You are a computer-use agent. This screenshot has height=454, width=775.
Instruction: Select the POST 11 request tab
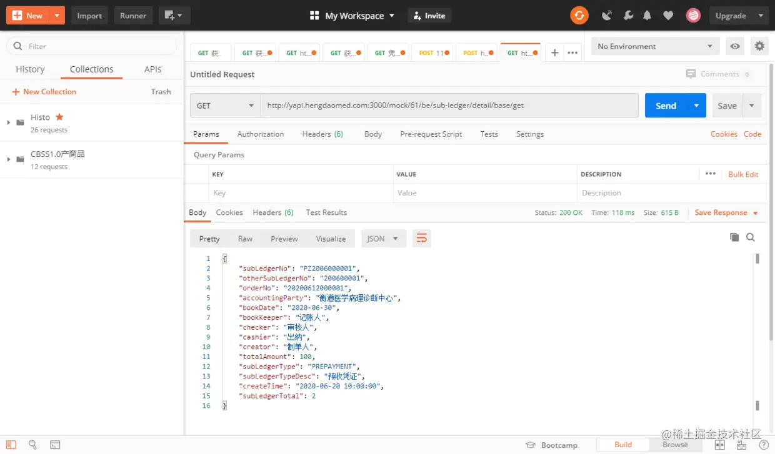(x=434, y=53)
